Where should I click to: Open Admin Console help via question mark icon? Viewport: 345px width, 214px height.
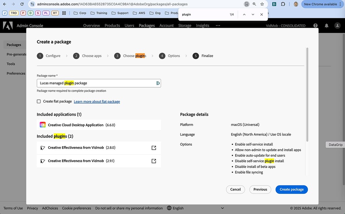coord(315,25)
